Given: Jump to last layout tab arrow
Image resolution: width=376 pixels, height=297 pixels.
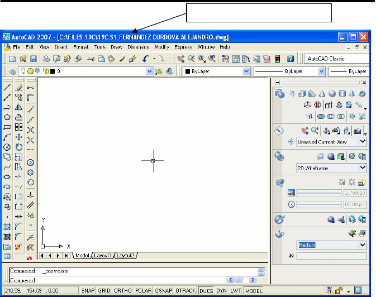Looking at the screenshot, I should 66,256.
